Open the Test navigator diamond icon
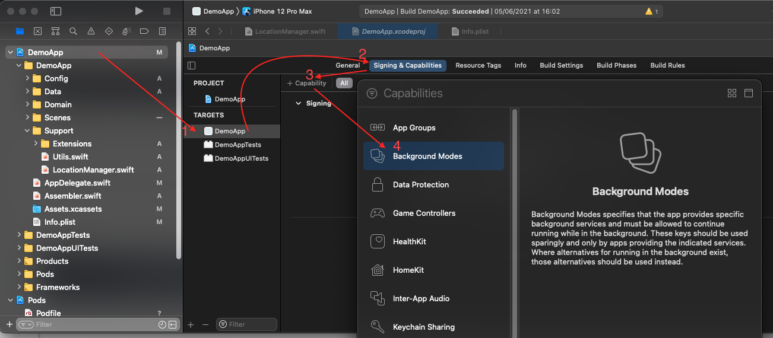Viewport: 773px width, 338px height. click(109, 31)
